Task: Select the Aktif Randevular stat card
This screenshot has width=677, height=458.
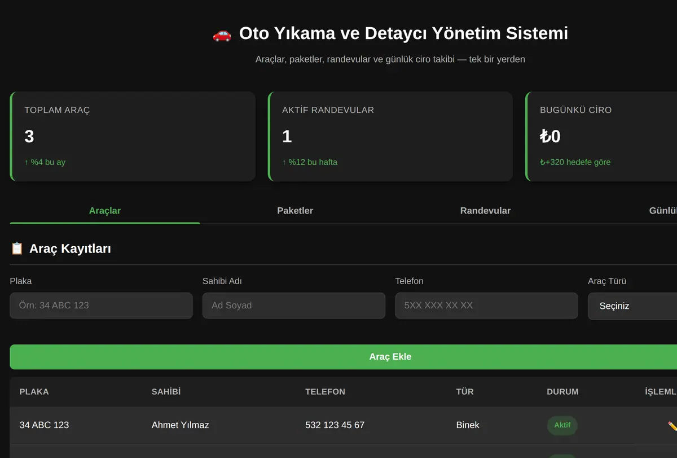Action: tap(390, 137)
